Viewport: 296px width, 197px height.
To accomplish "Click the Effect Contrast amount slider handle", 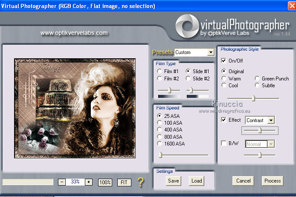I will click(260, 130).
